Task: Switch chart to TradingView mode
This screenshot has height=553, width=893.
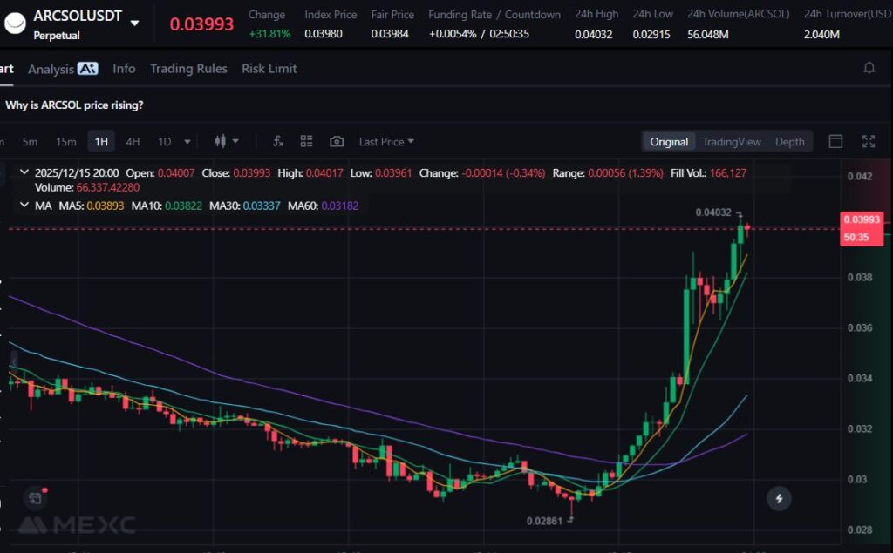Action: tap(732, 142)
